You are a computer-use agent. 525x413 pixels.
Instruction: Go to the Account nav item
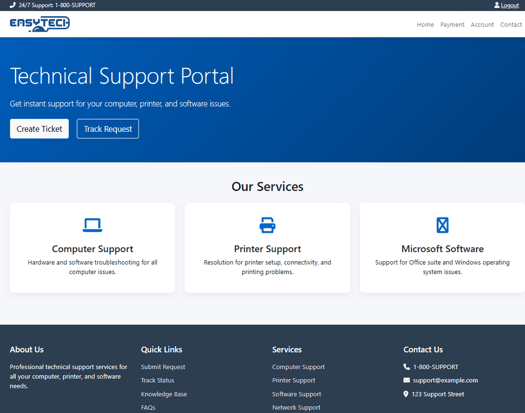click(482, 25)
